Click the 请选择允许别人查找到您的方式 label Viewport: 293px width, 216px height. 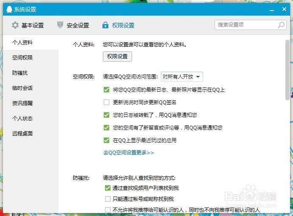point(139,178)
